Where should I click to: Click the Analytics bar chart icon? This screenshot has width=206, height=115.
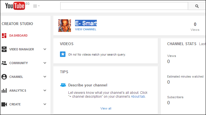pyautogui.click(x=4, y=91)
